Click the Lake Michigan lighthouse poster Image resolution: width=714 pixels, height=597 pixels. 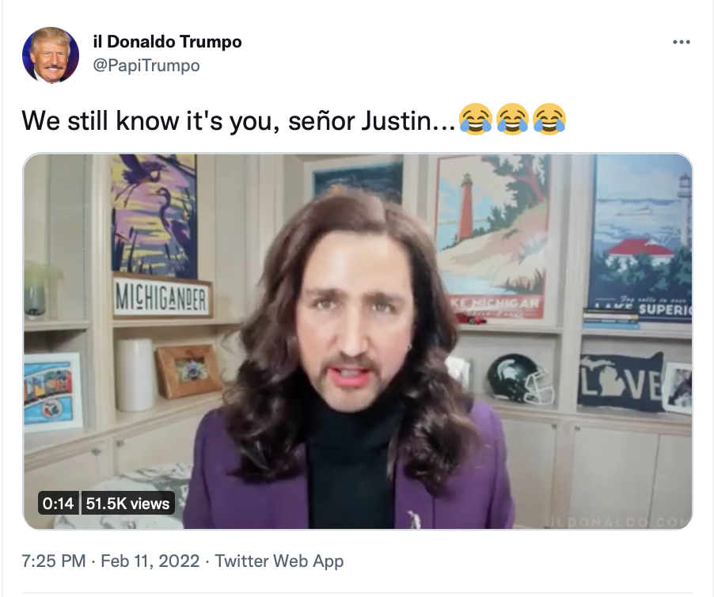tap(492, 236)
